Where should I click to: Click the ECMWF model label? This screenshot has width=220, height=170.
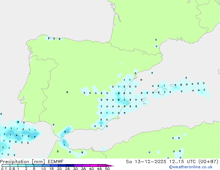point(53,161)
